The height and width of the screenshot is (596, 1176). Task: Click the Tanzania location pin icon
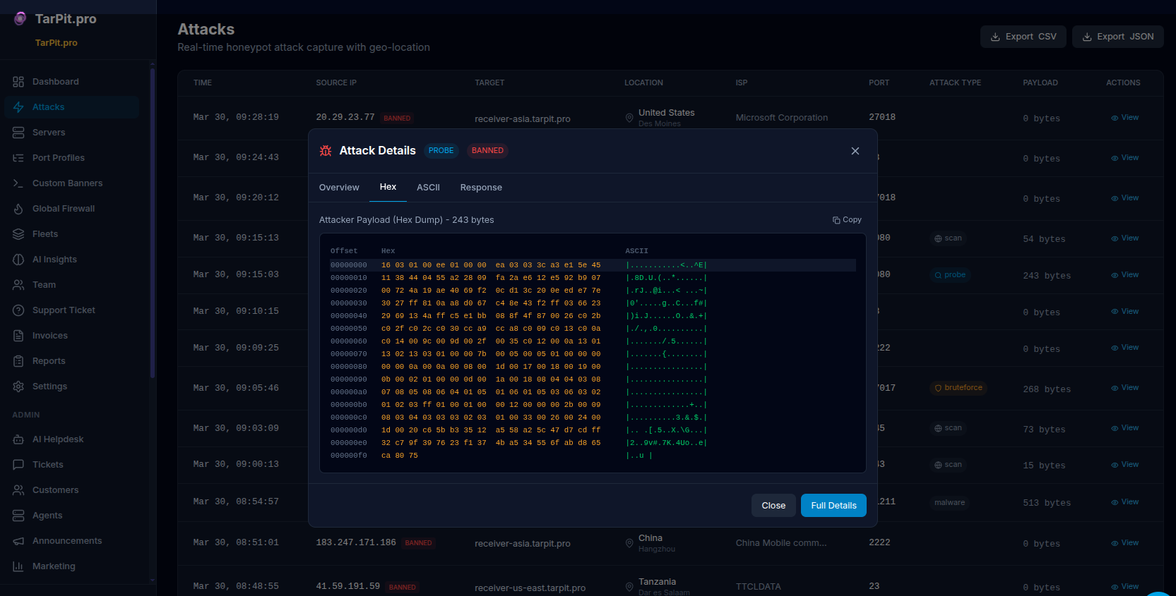[629, 587]
